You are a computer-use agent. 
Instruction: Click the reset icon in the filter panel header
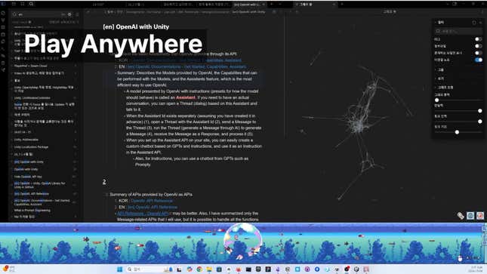pos(474,23)
